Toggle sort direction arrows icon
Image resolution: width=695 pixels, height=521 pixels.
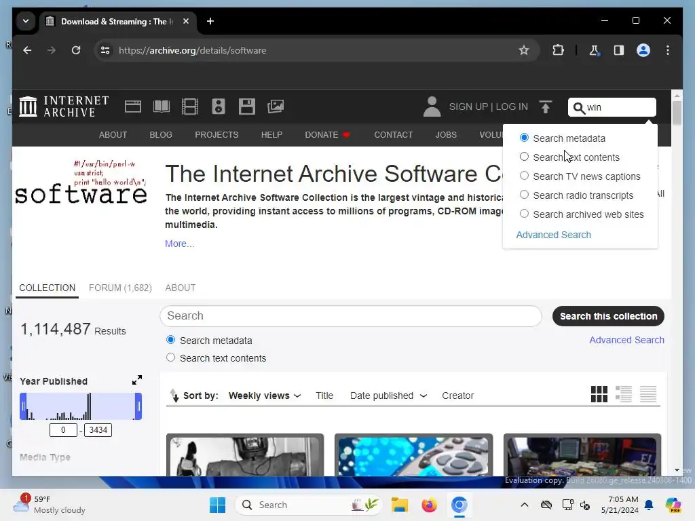[174, 395]
